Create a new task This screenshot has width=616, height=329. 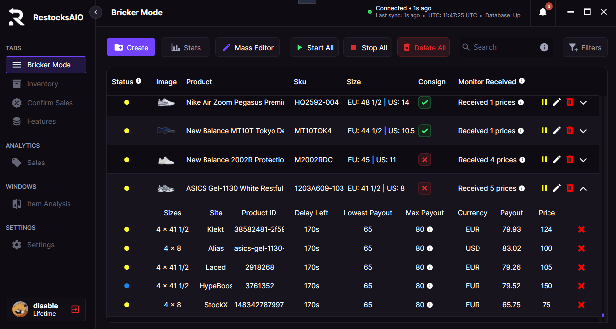pyautogui.click(x=131, y=47)
